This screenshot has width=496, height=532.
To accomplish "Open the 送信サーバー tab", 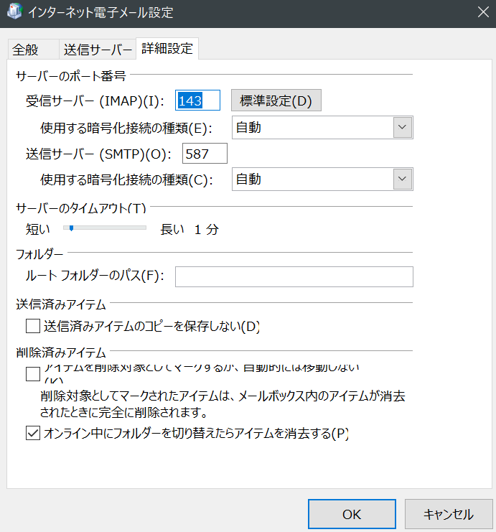I will click(98, 50).
